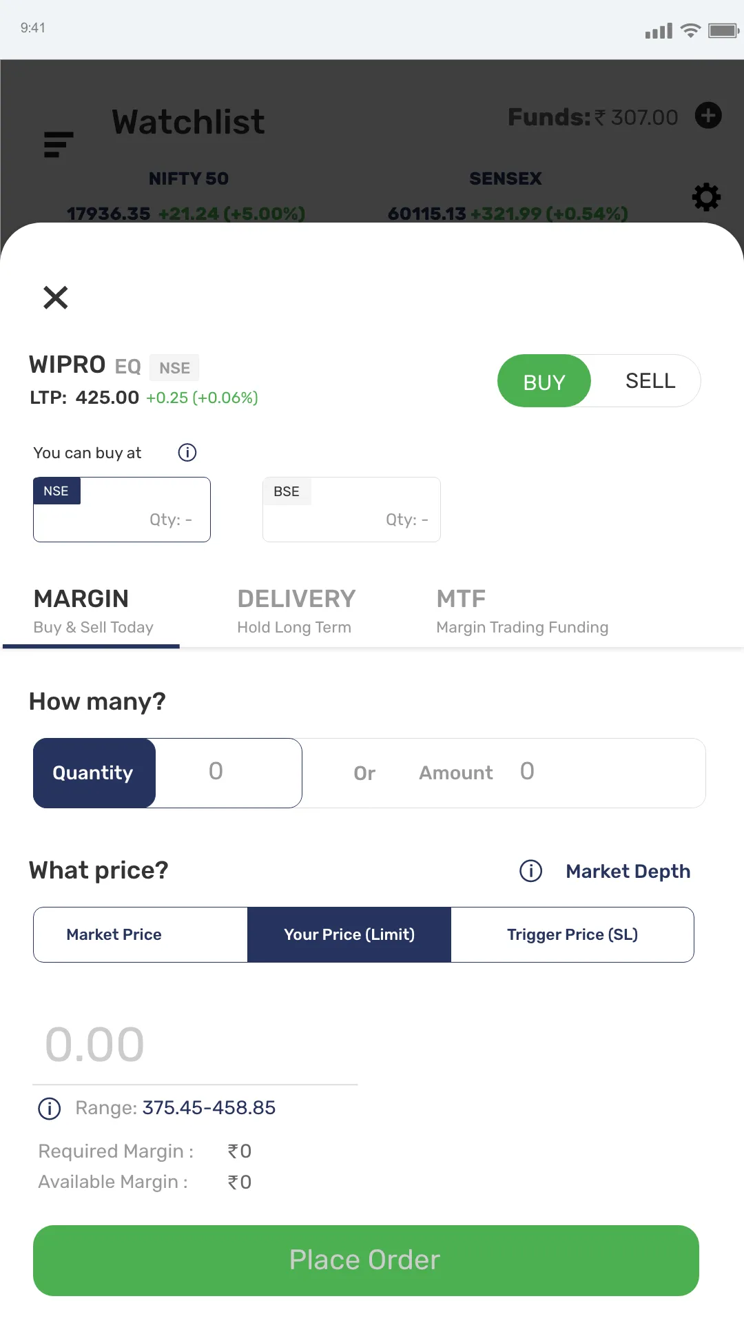
Task: Tap the info icon next to 'You can buy at'
Action: coord(186,452)
